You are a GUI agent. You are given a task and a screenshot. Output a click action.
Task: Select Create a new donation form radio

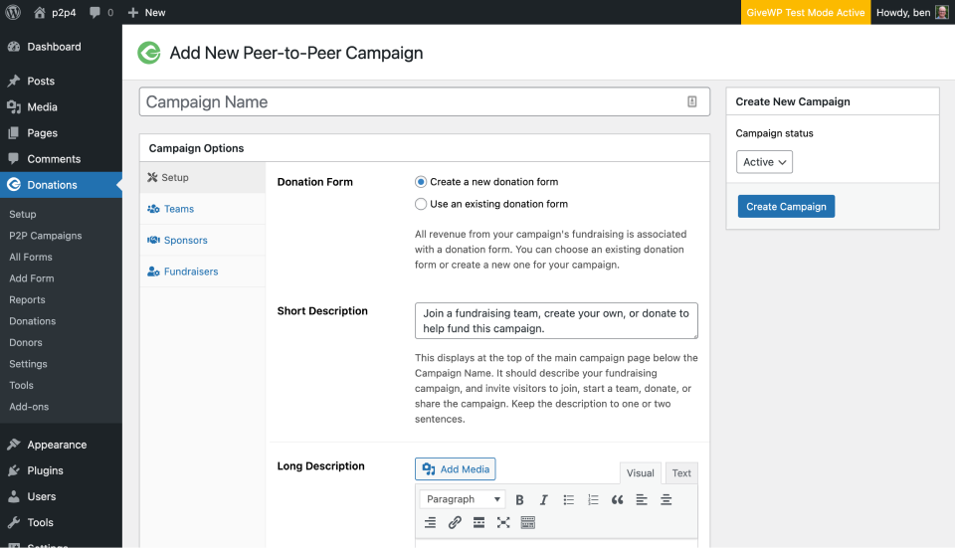pyautogui.click(x=421, y=182)
